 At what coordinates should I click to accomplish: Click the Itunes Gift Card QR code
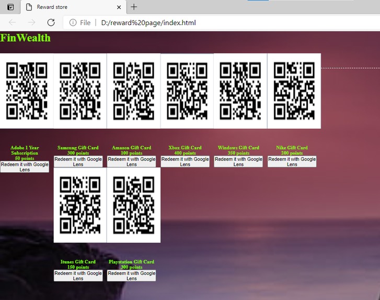click(x=80, y=205)
